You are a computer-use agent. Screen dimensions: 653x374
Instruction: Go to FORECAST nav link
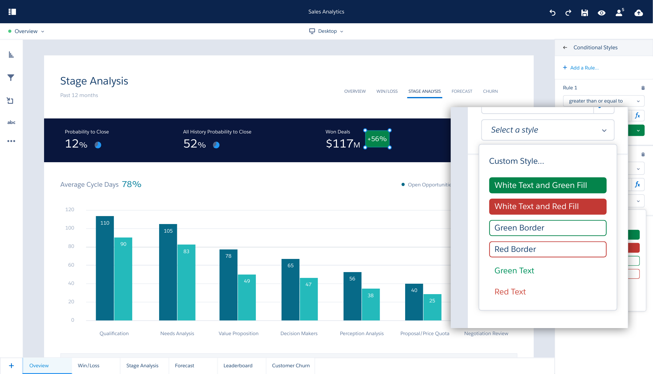462,91
